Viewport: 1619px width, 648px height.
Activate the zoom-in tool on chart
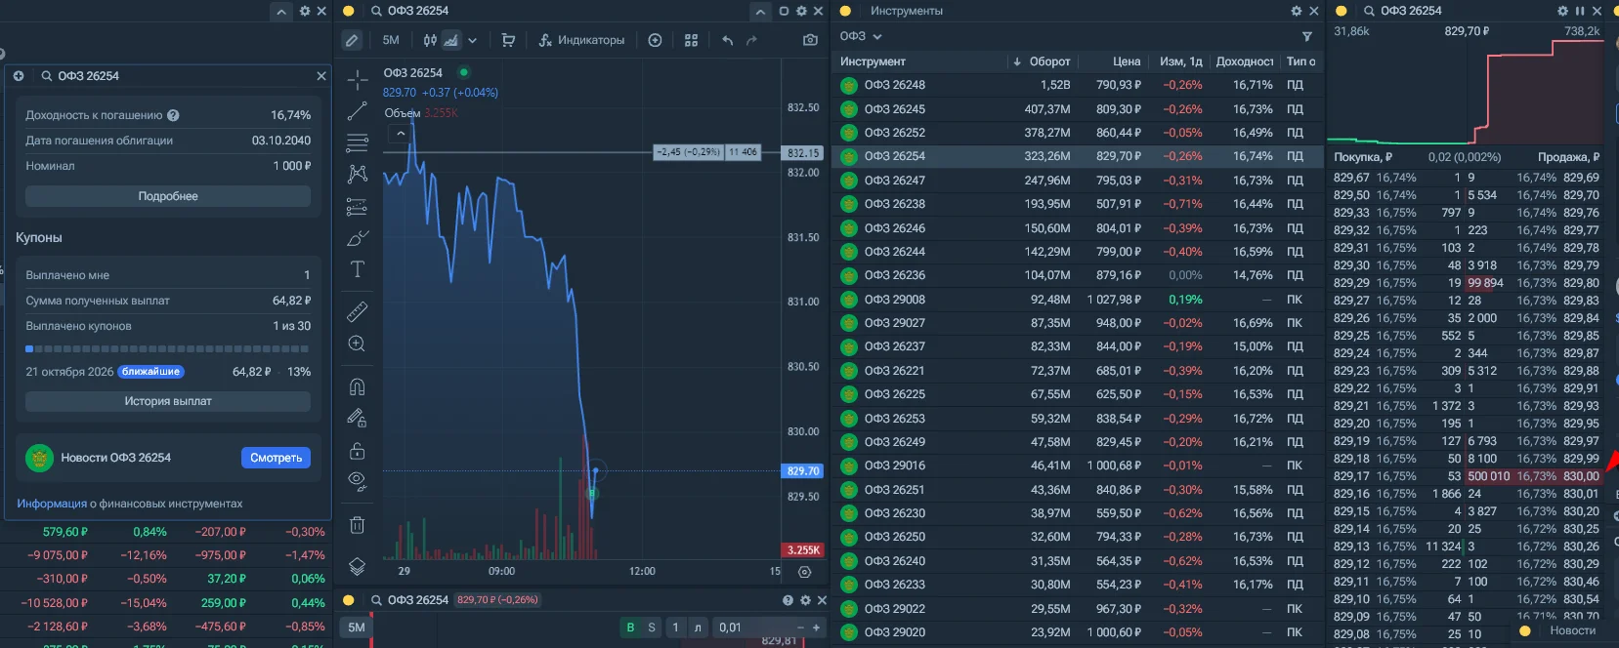point(358,344)
